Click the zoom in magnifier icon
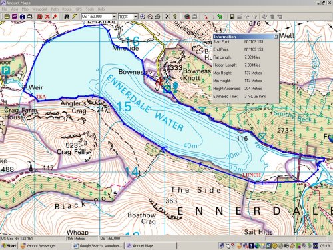Viewport: 333px width, 250px height. (143, 17)
